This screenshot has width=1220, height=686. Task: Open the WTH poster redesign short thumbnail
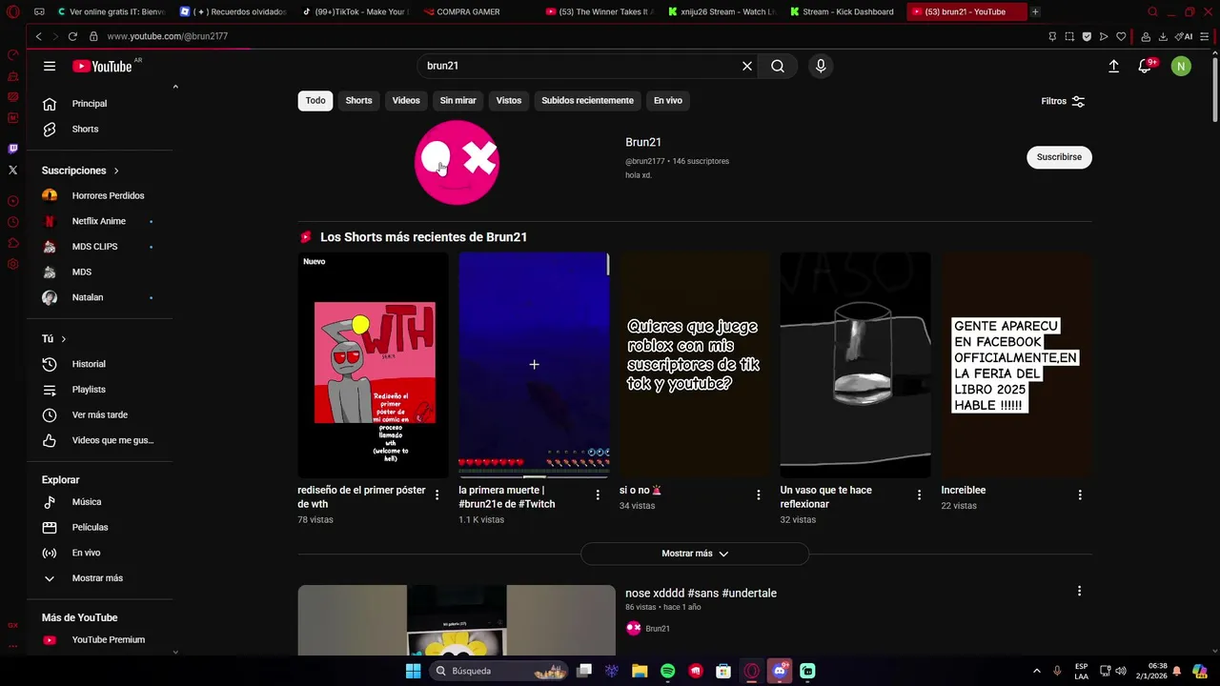tap(373, 365)
